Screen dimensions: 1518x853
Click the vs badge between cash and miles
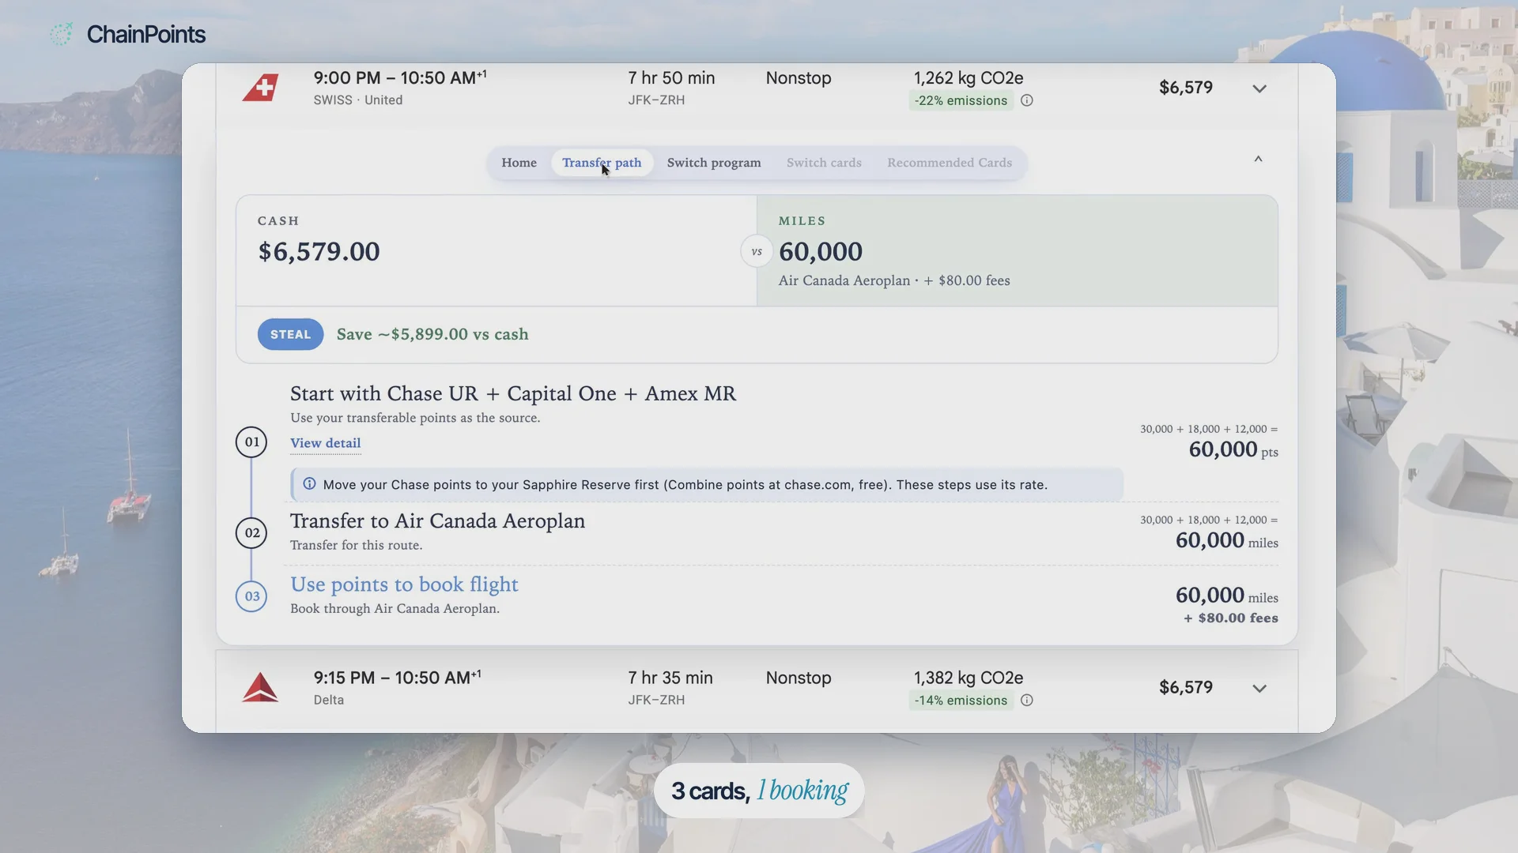point(757,252)
